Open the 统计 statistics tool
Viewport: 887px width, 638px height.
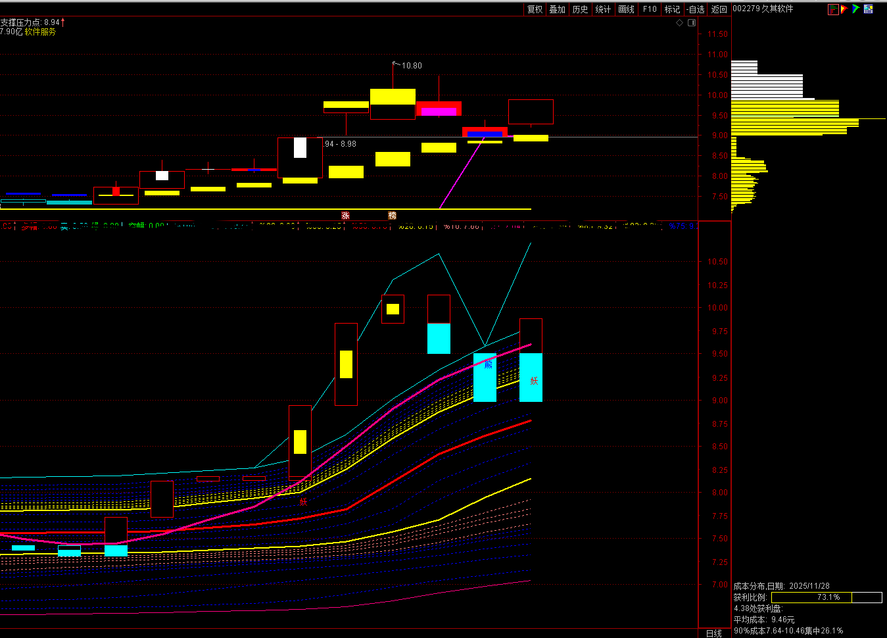coord(603,9)
